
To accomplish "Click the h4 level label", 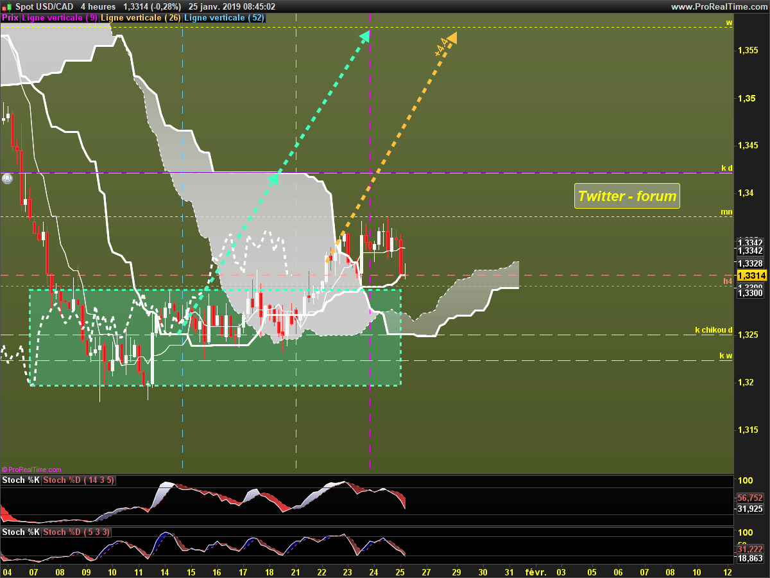I will [728, 281].
